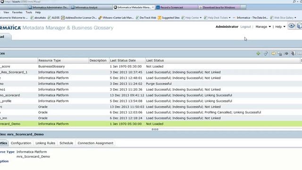Open the browser Help menu

(x=38, y=12)
